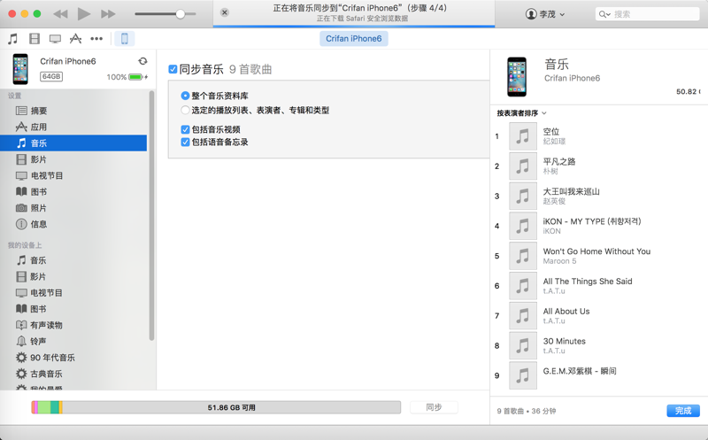708x440 pixels.
Task: Click the storage capacity bar showing 51.86 GB 可用
Action: coord(216,407)
